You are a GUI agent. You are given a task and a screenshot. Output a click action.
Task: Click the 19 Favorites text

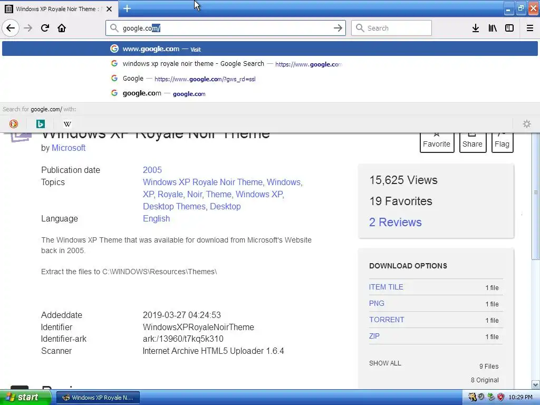click(401, 201)
